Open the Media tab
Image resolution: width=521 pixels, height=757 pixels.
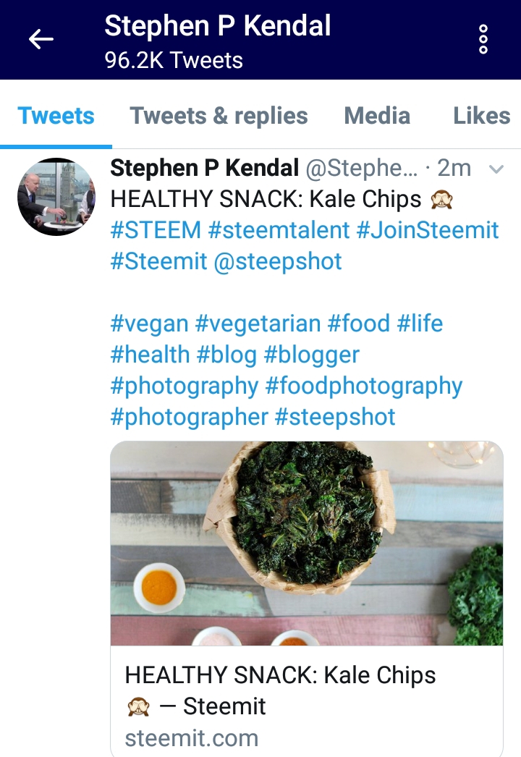pos(377,116)
